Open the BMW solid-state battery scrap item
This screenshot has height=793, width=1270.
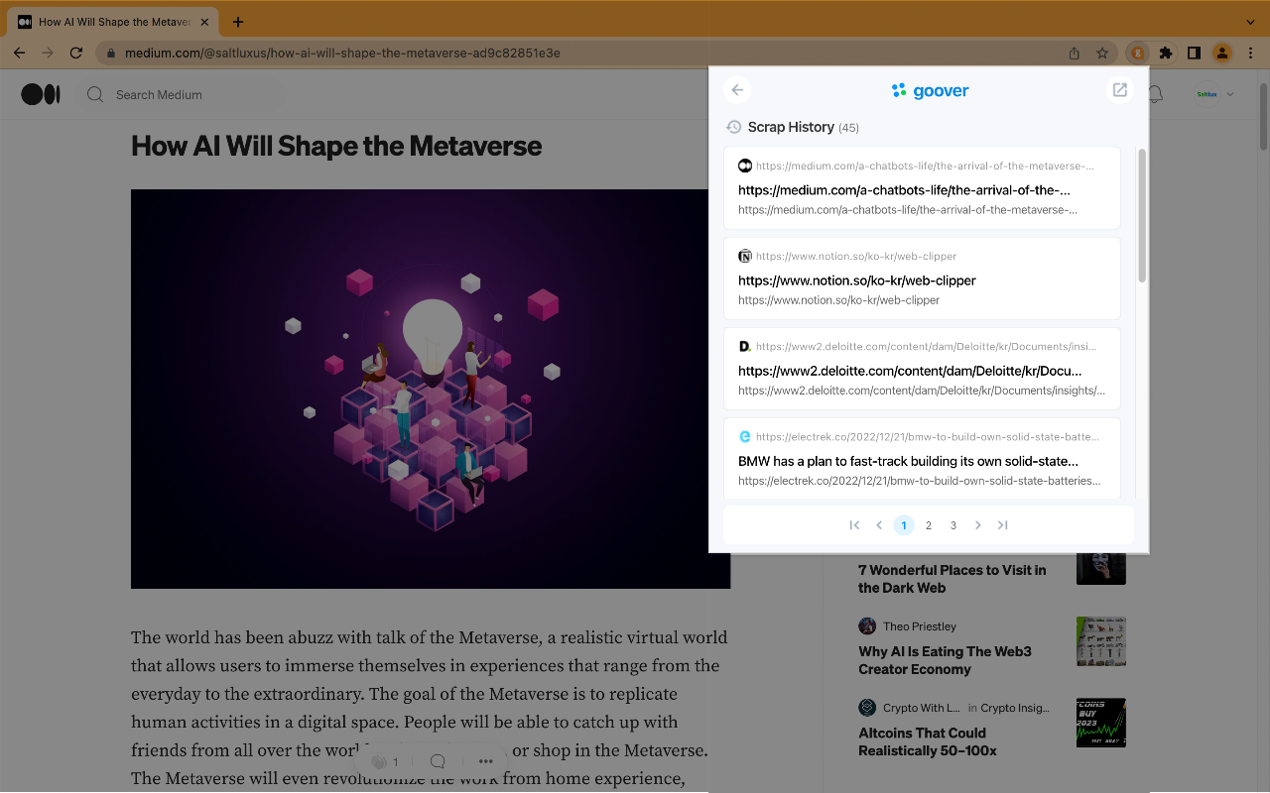click(908, 461)
